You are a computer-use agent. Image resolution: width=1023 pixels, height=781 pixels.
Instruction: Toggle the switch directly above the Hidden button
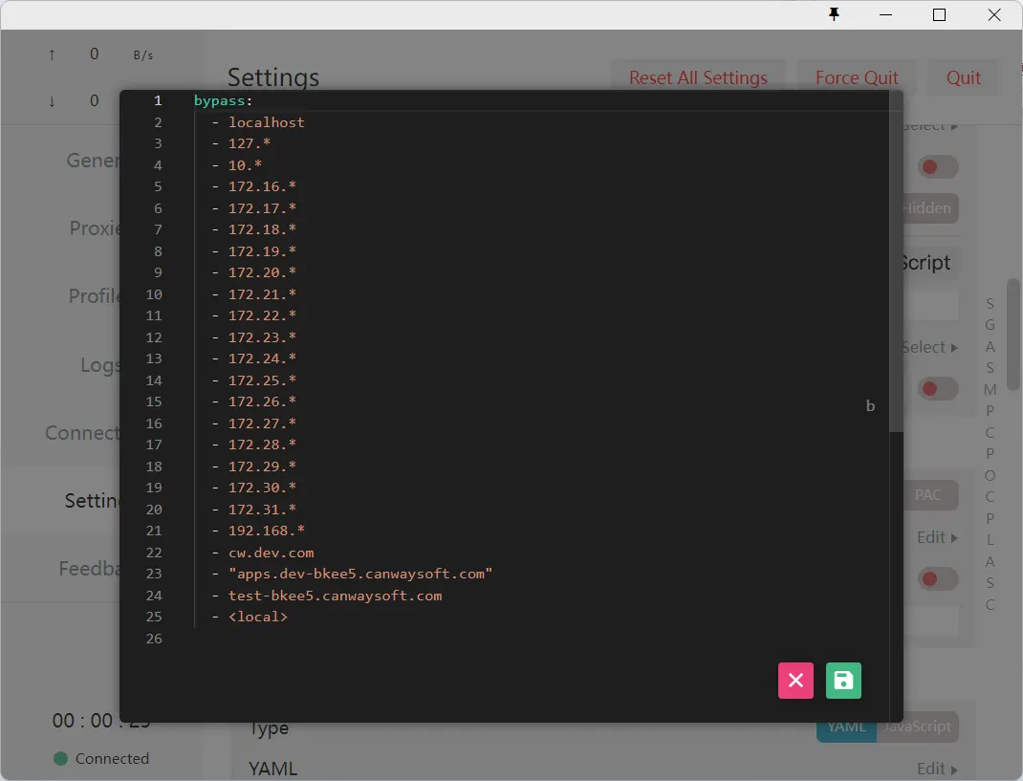938,167
